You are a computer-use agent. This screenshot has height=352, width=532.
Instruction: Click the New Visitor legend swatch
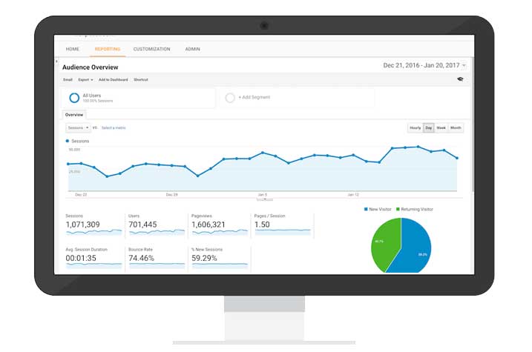pos(366,210)
